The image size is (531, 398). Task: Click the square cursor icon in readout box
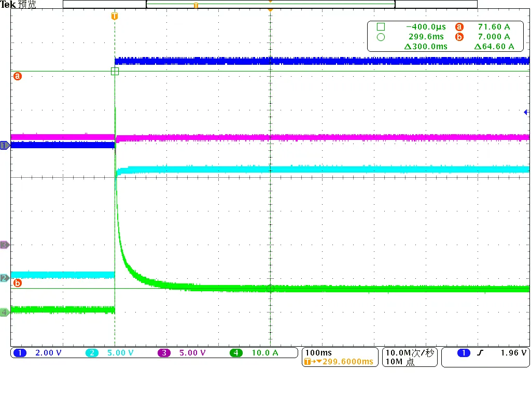(x=381, y=27)
